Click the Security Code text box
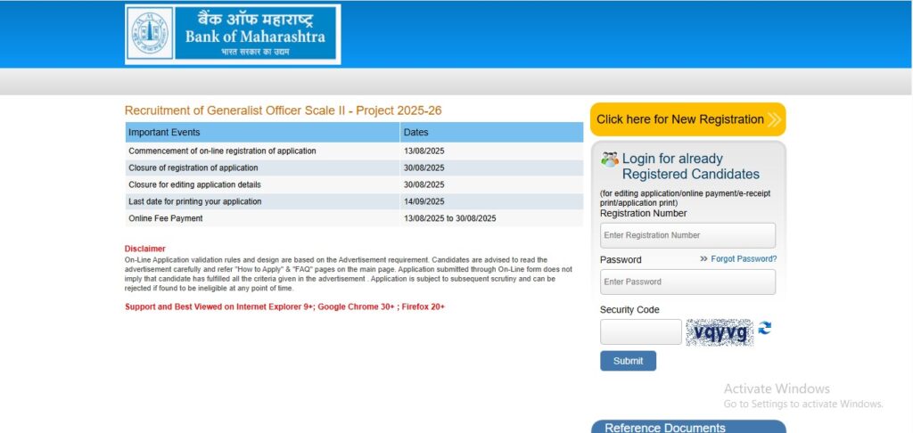This screenshot has width=913, height=433. (640, 331)
